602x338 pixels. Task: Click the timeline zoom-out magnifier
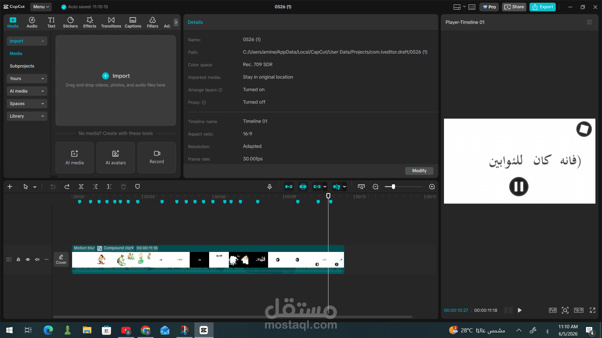pos(375,187)
